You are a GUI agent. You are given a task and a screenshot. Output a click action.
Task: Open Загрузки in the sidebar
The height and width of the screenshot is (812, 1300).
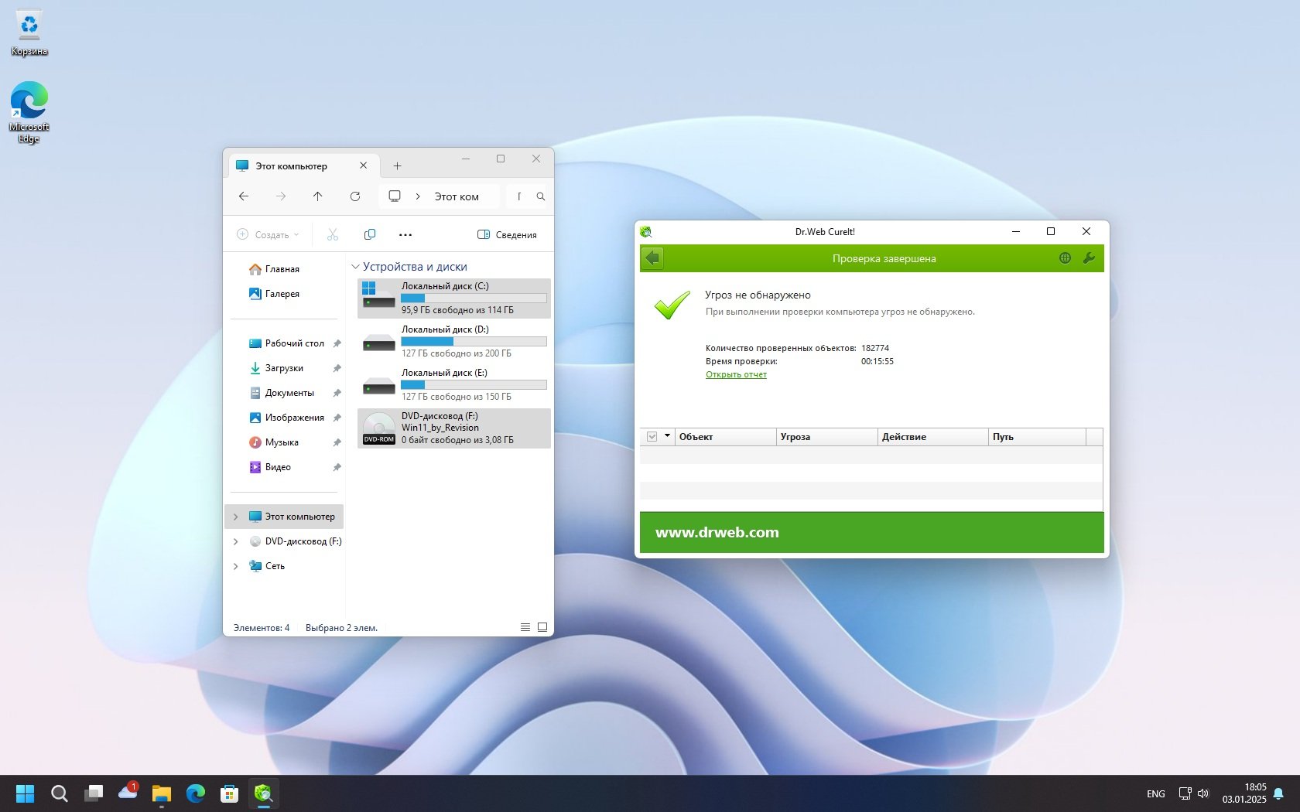tap(284, 368)
